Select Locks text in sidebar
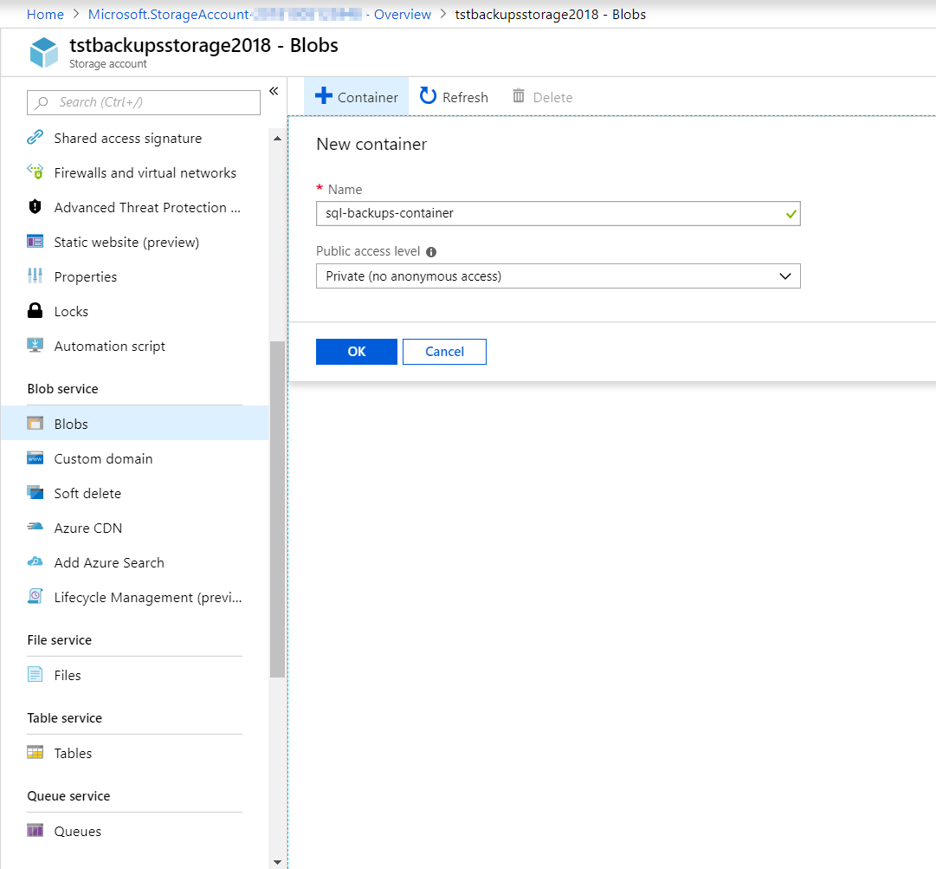 coord(71,312)
